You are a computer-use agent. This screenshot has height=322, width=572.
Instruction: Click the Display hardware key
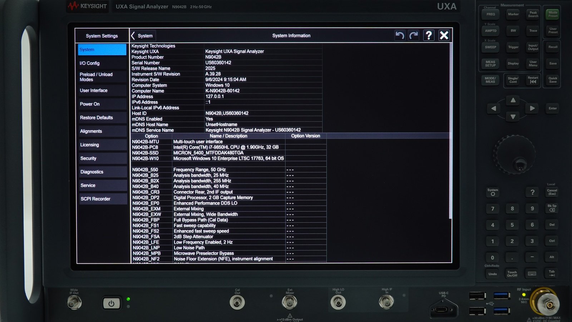click(x=513, y=64)
